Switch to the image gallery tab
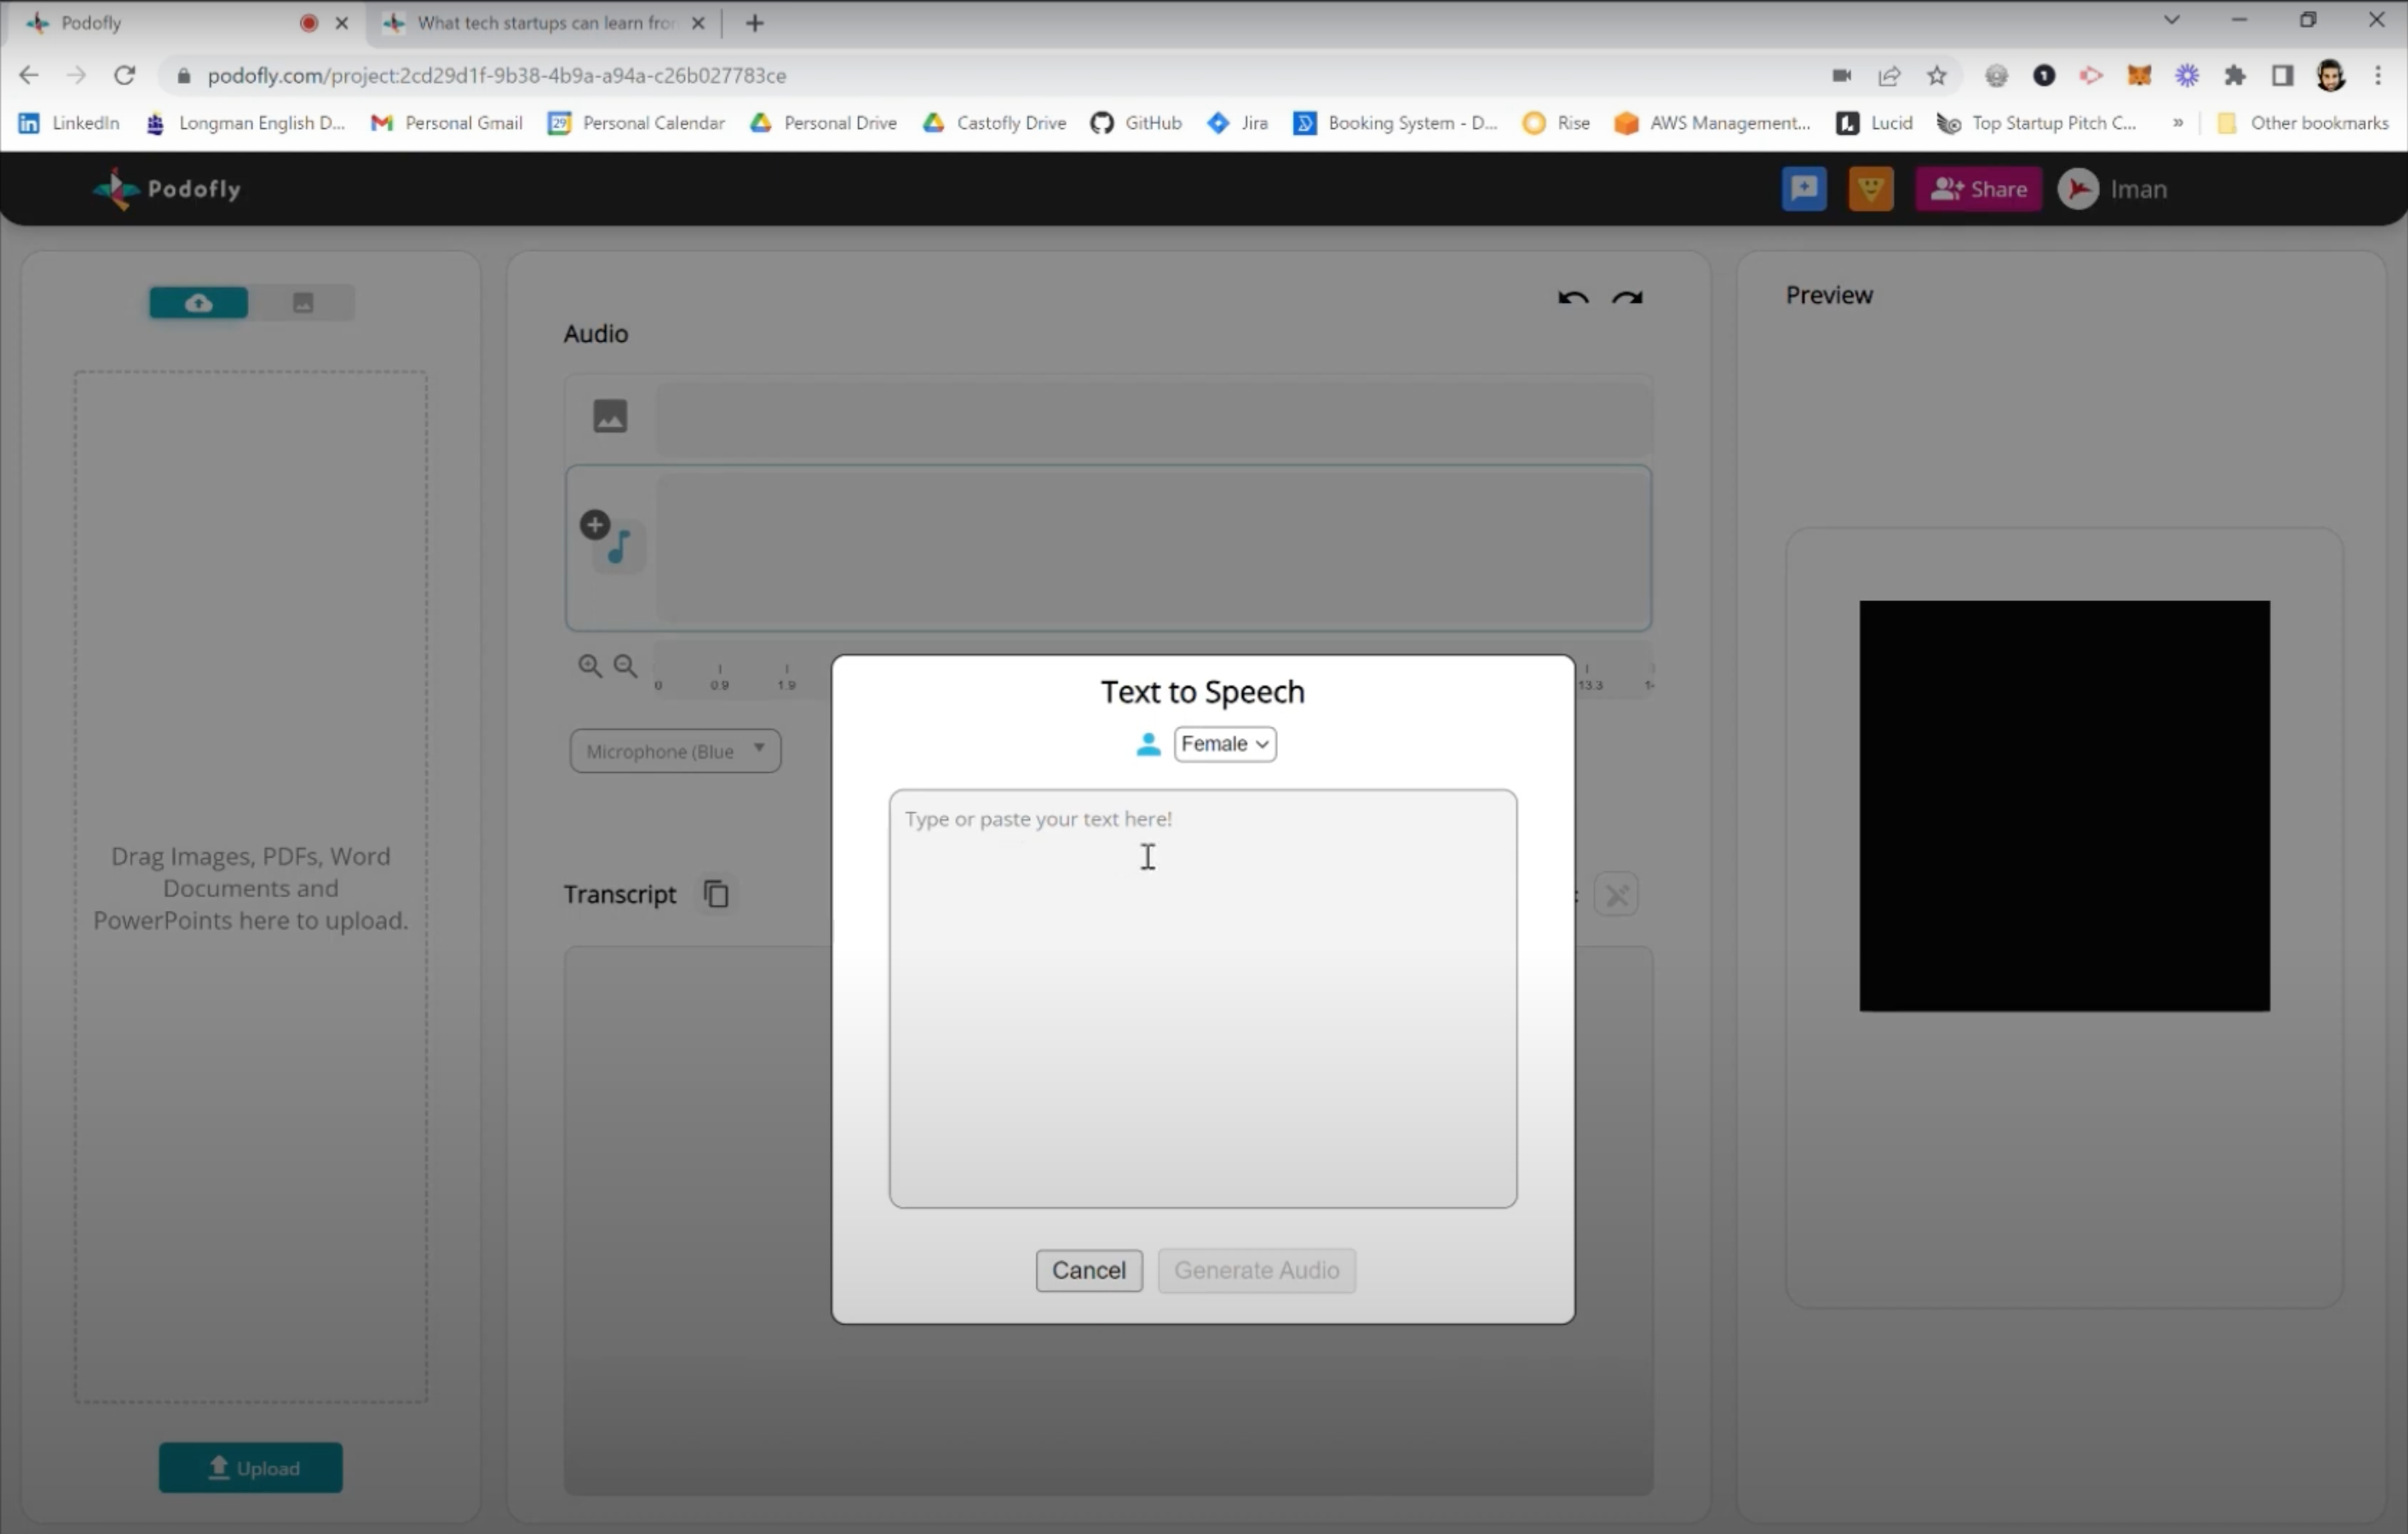 pyautogui.click(x=303, y=302)
